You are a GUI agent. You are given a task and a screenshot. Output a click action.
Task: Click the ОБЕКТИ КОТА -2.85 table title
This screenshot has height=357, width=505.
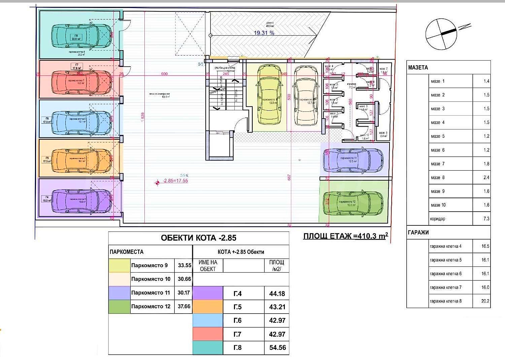pyautogui.click(x=199, y=238)
